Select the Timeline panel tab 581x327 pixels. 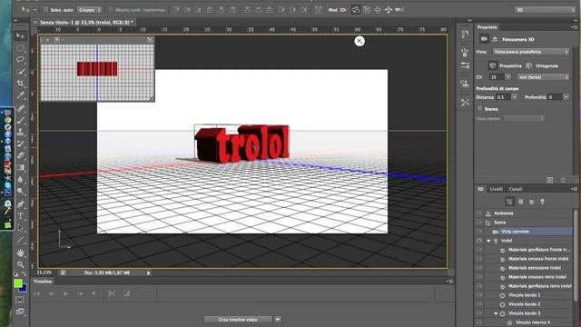43,282
